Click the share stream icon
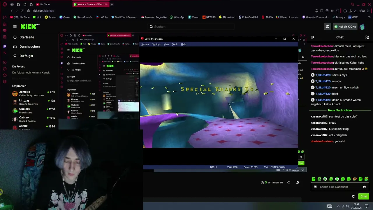Viewport: 373px width, 210px height. coord(288,183)
